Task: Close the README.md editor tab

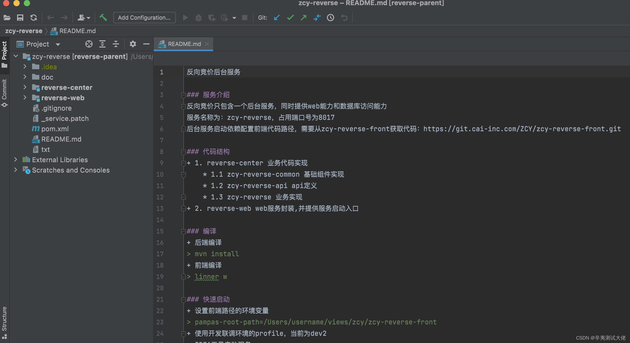Action: (207, 44)
